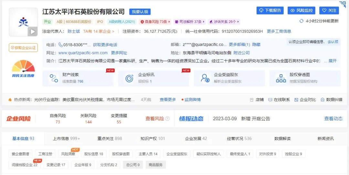Click the A股 603688石英股份 stock tag
The width and height of the screenshot is (349, 175).
(74, 22)
